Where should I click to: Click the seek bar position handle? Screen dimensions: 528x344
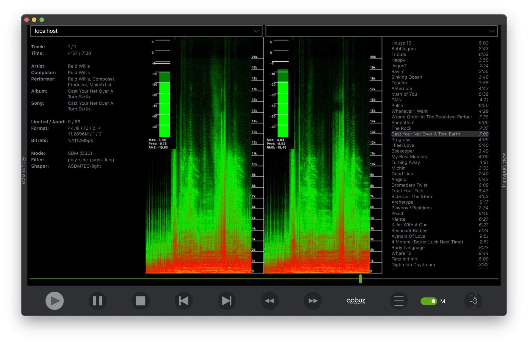[360, 279]
